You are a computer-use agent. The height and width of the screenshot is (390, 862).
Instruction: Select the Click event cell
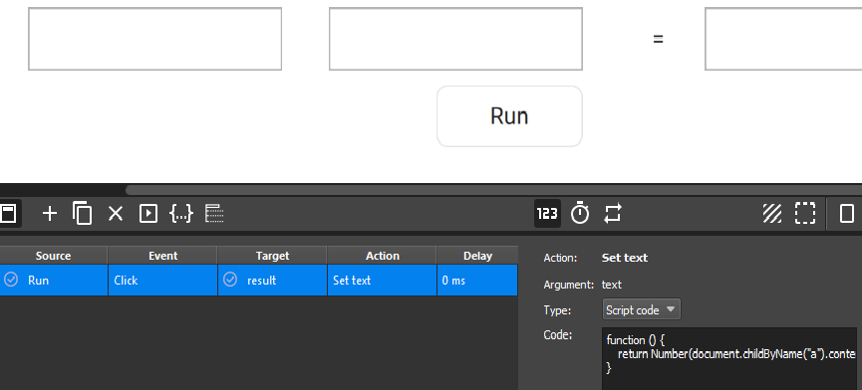tap(162, 281)
